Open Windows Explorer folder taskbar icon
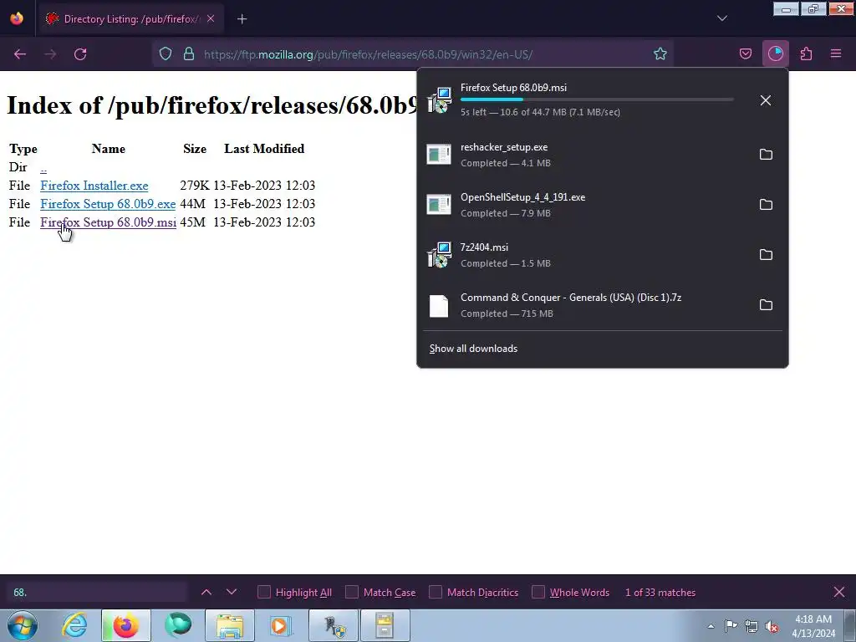This screenshot has height=642, width=856. 230,625
